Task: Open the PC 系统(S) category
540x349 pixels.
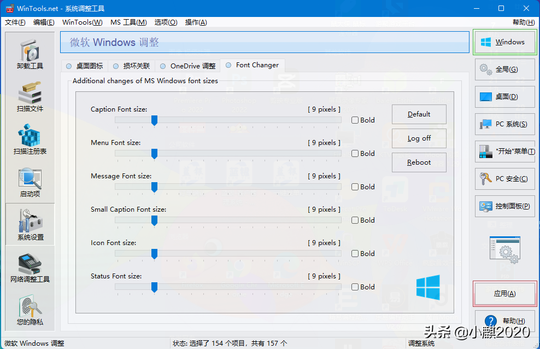Action: (x=505, y=124)
